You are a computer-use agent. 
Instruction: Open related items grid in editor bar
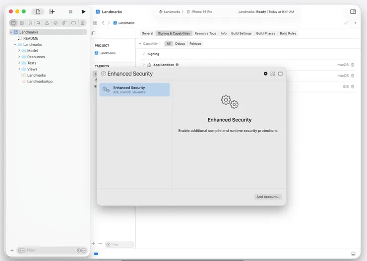click(x=95, y=23)
